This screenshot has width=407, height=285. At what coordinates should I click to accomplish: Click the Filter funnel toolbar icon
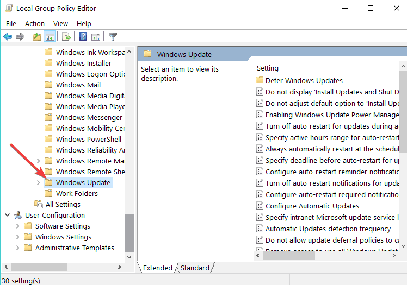pos(113,37)
